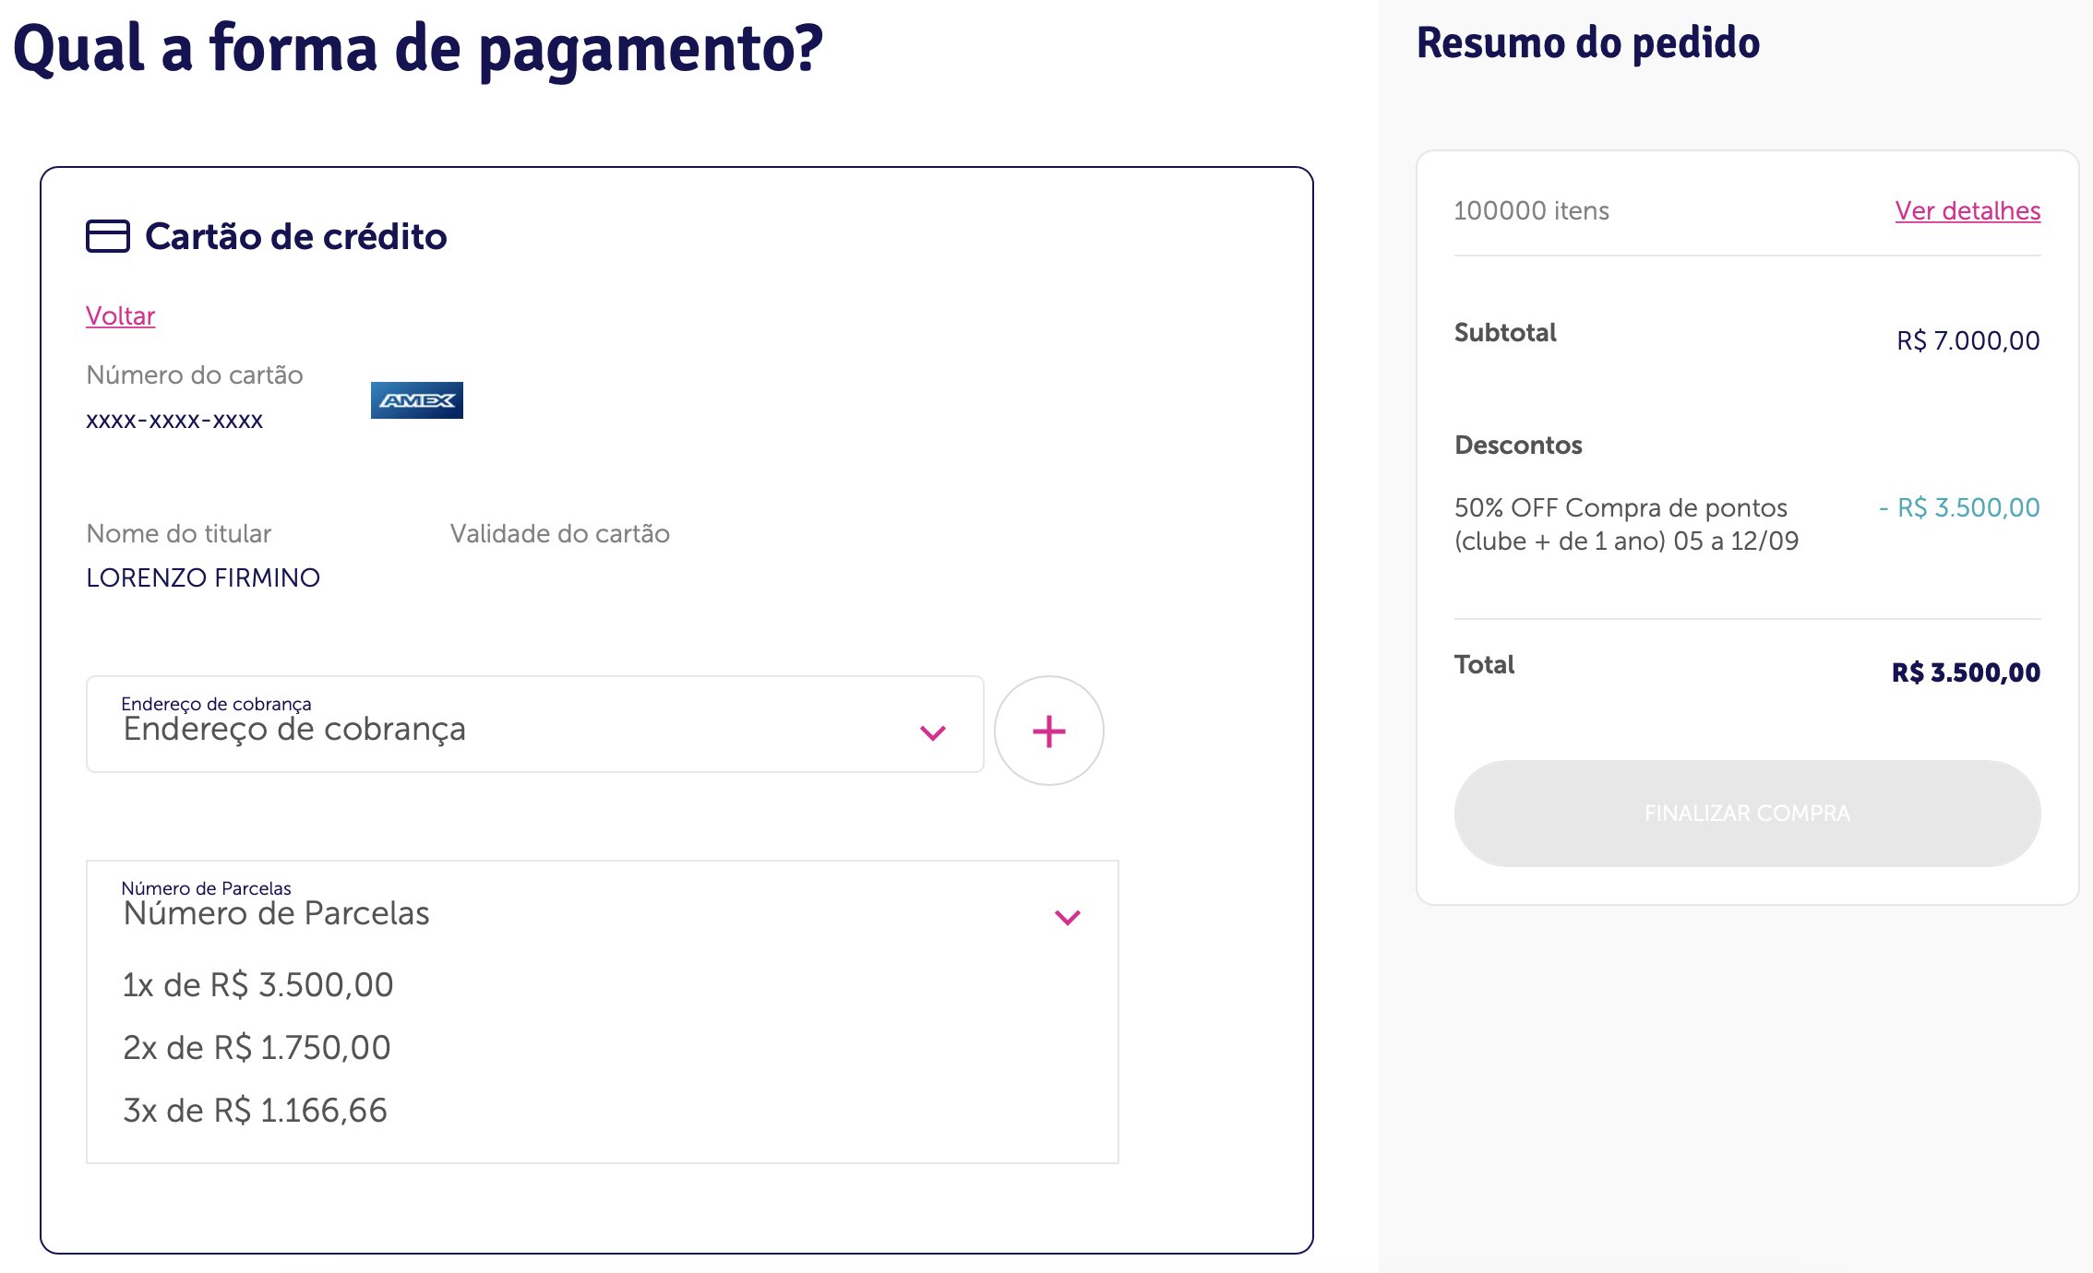This screenshot has width=2093, height=1273.
Task: Select 2x de R$ 1.750,00 installment option
Action: [x=257, y=1048]
